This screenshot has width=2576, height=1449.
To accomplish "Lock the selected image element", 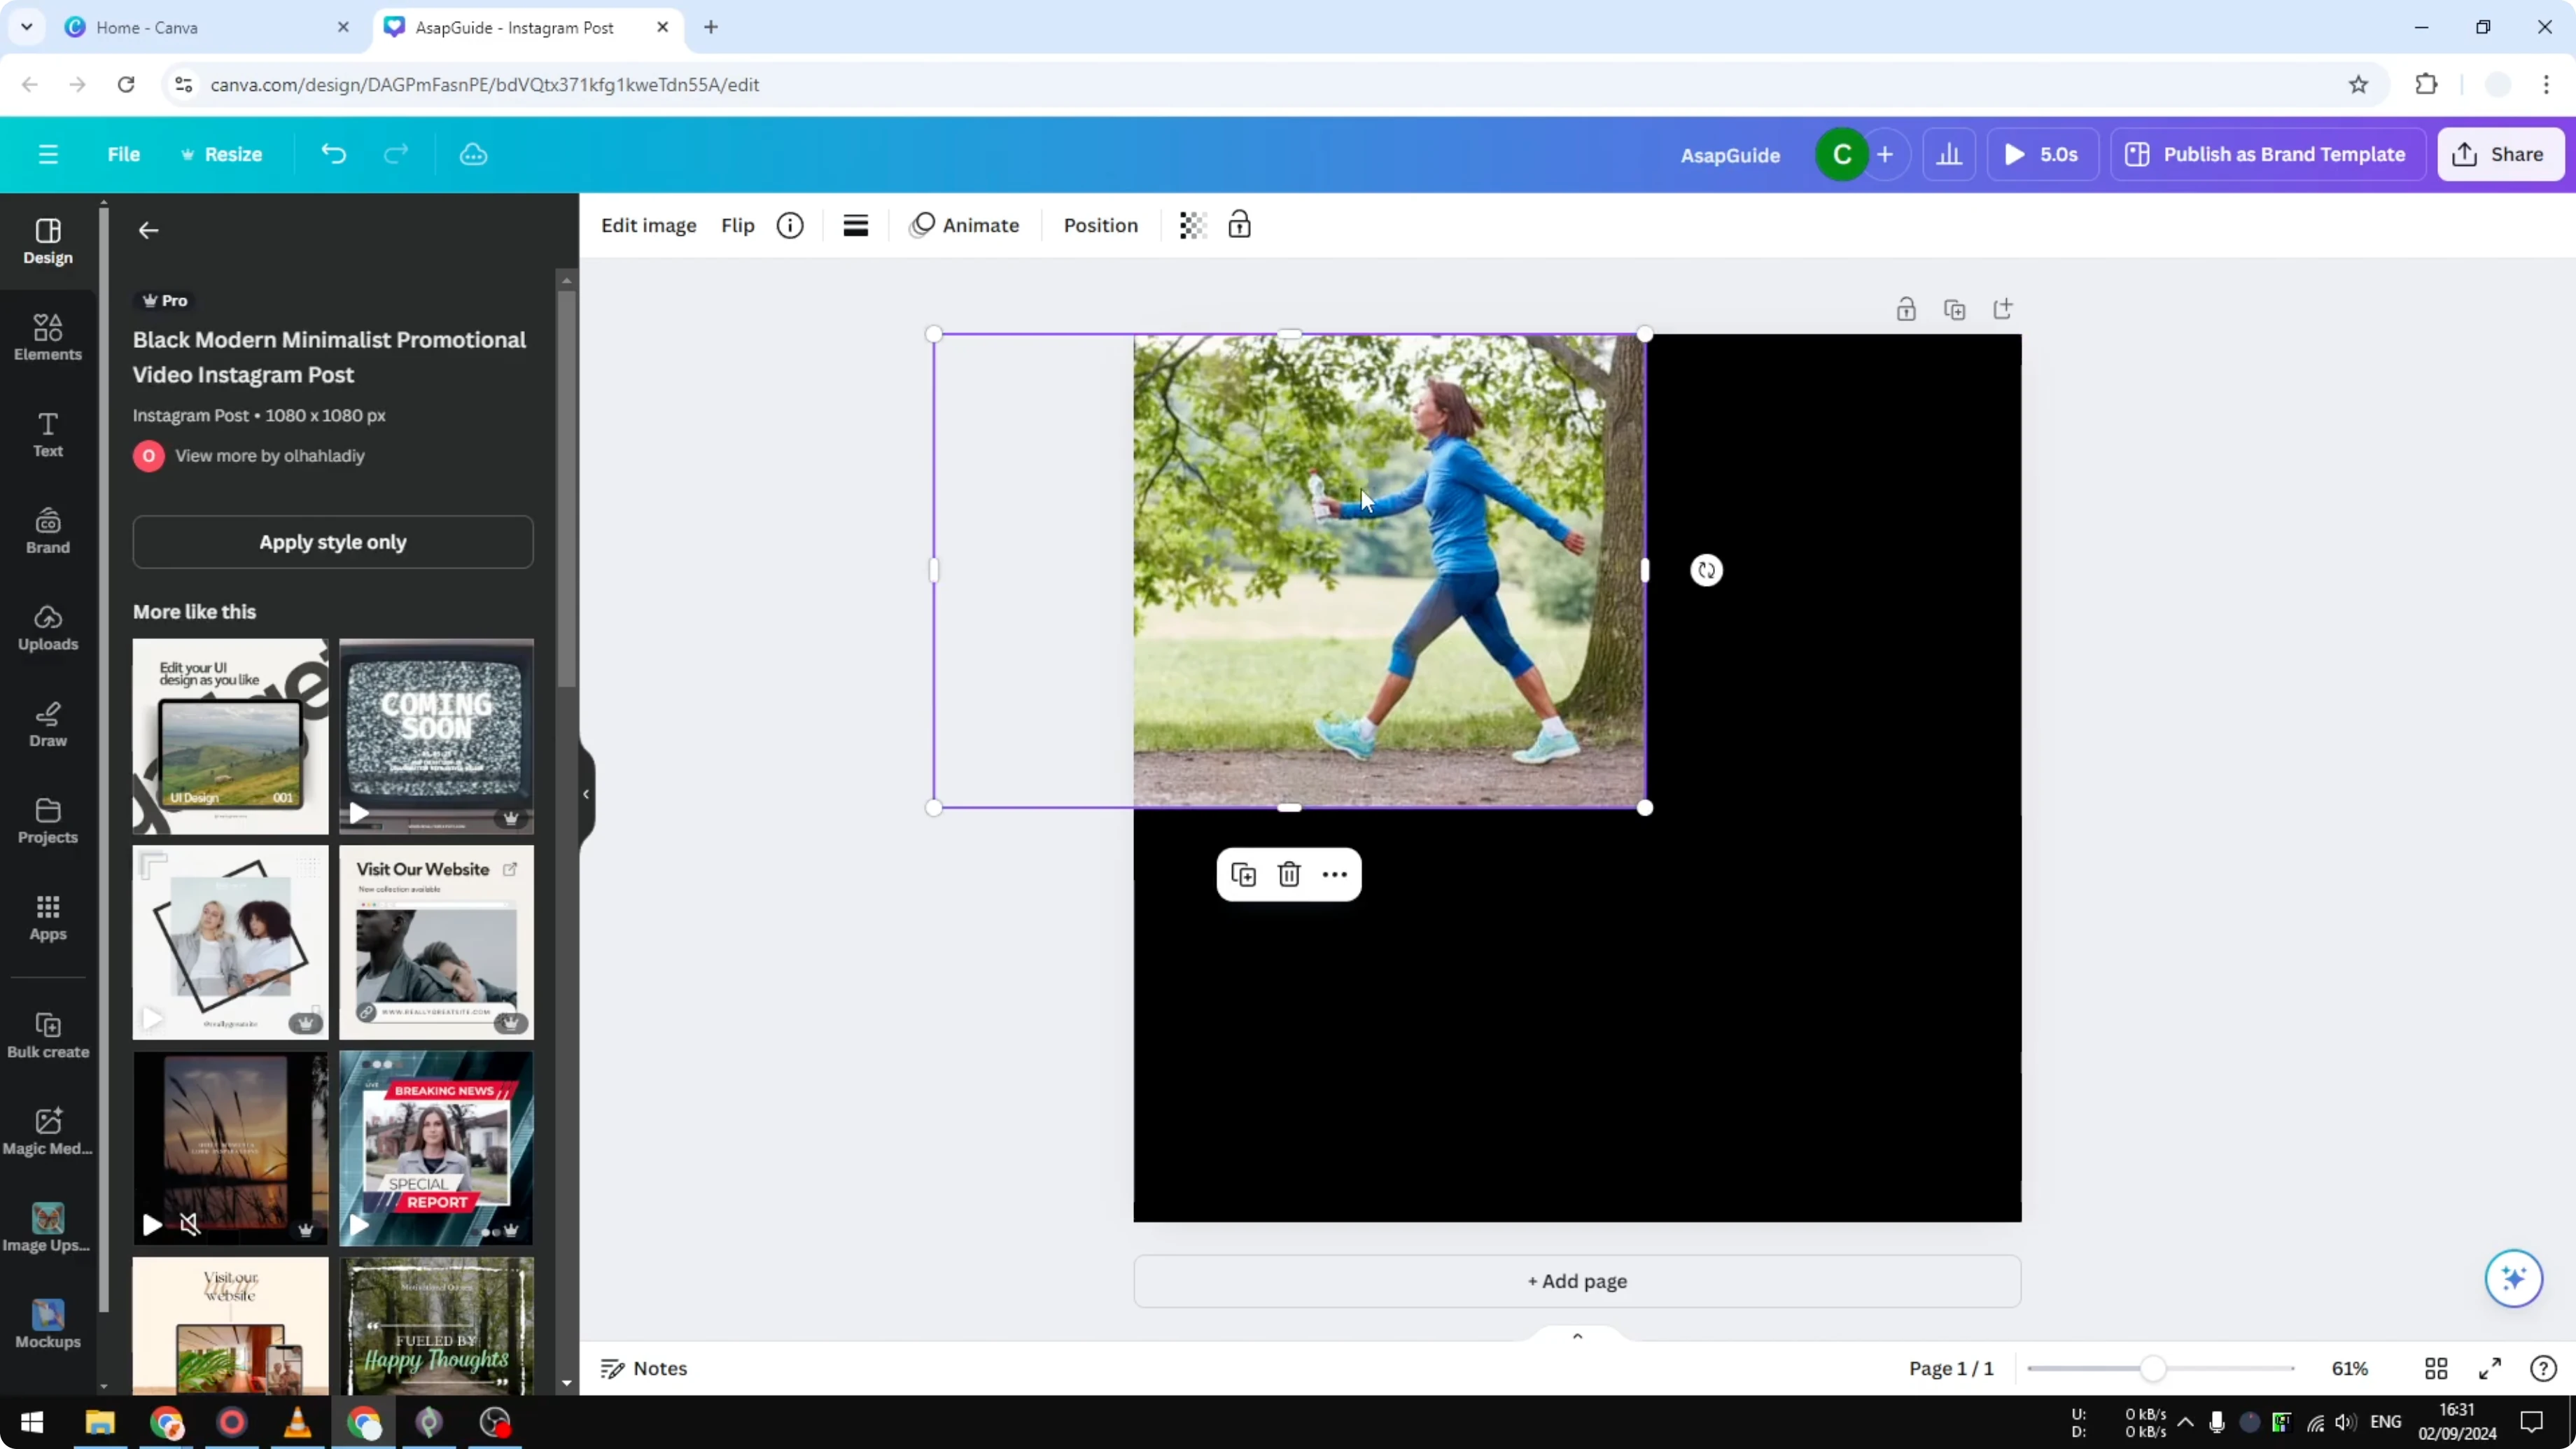I will (1239, 225).
